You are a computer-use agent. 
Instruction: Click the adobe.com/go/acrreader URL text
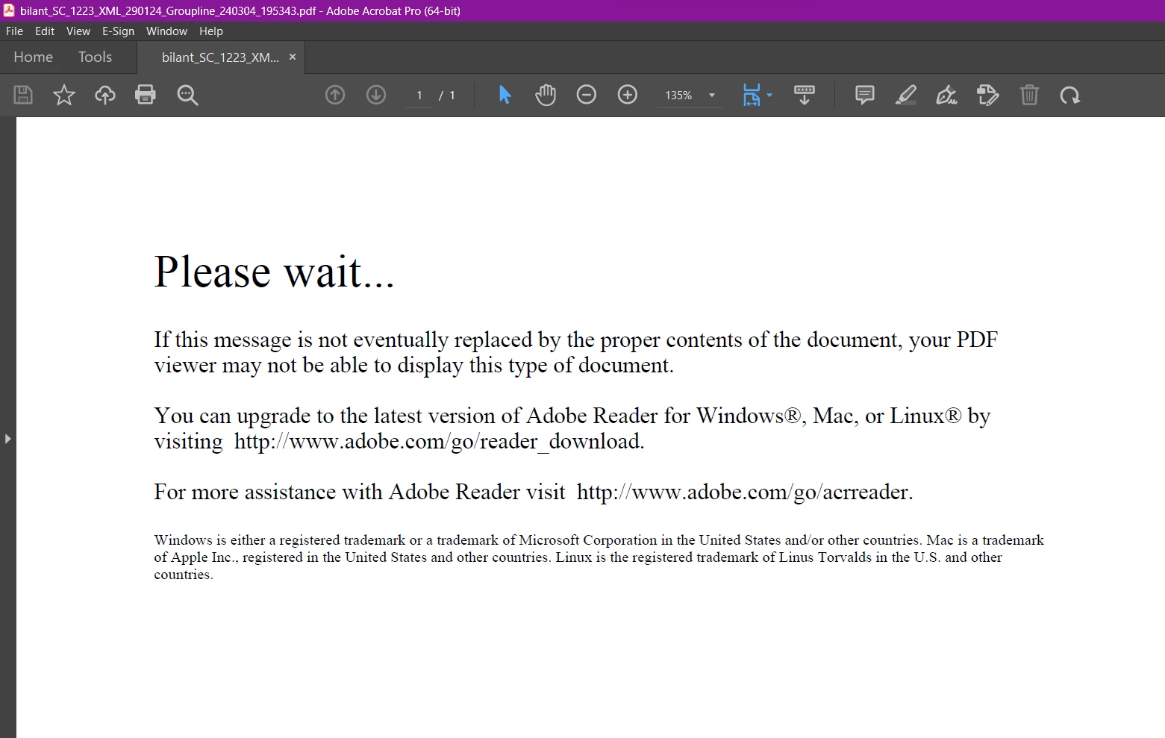745,492
